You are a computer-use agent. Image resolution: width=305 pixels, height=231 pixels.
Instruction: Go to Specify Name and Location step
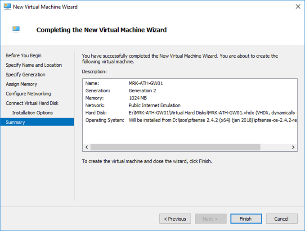click(34, 65)
